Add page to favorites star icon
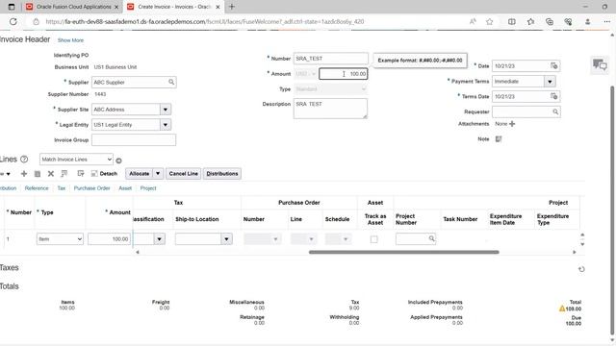Screen dimensions: 616x346 click(490, 21)
